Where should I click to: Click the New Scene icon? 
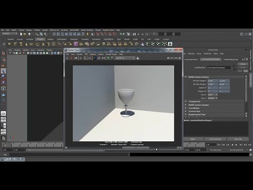coord(21,34)
